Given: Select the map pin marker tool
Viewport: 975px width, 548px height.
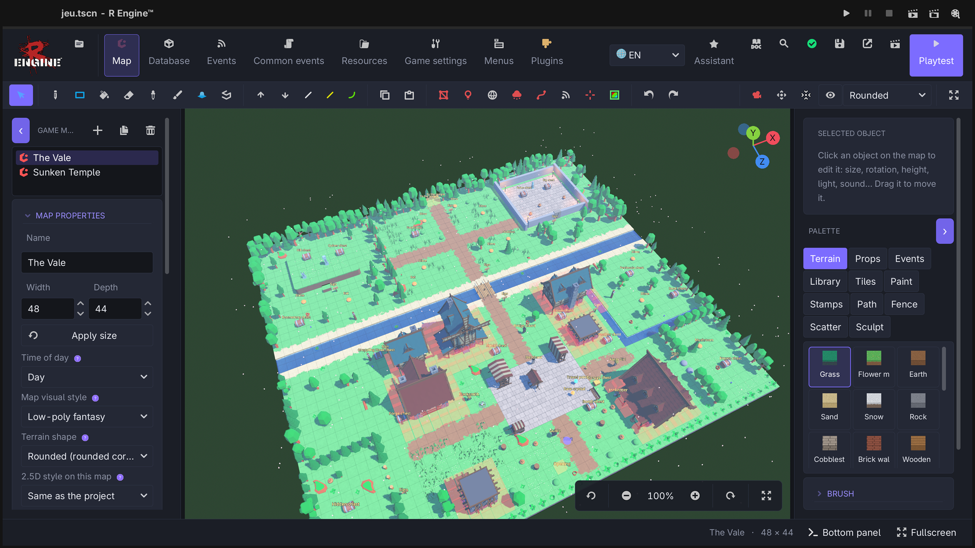Looking at the screenshot, I should point(468,95).
